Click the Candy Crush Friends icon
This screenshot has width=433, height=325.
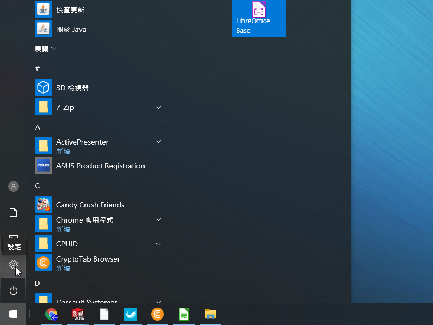point(43,204)
